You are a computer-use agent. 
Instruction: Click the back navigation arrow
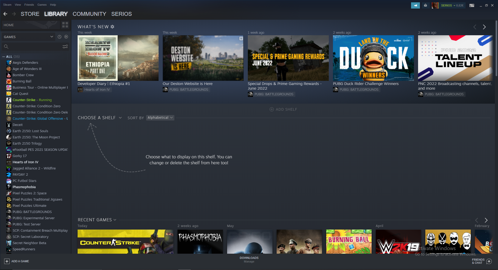[x=5, y=14]
